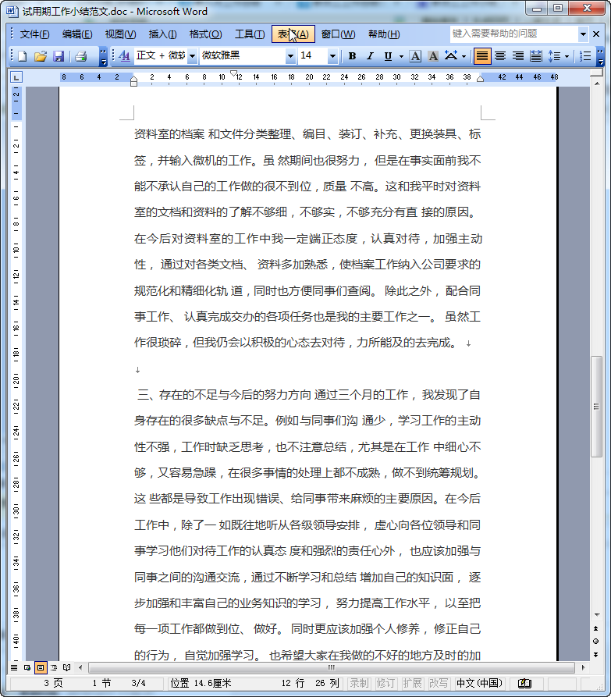Save the document with the floppy icon
611x697 pixels.
59,56
